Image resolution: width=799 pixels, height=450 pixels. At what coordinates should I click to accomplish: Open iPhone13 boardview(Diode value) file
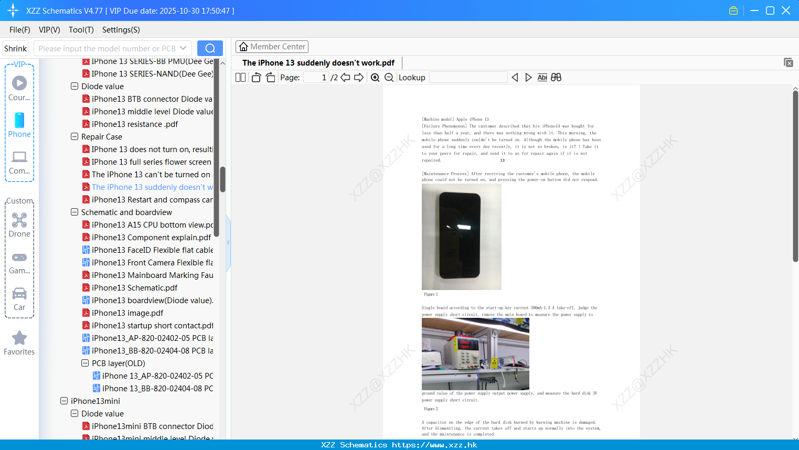coord(147,300)
